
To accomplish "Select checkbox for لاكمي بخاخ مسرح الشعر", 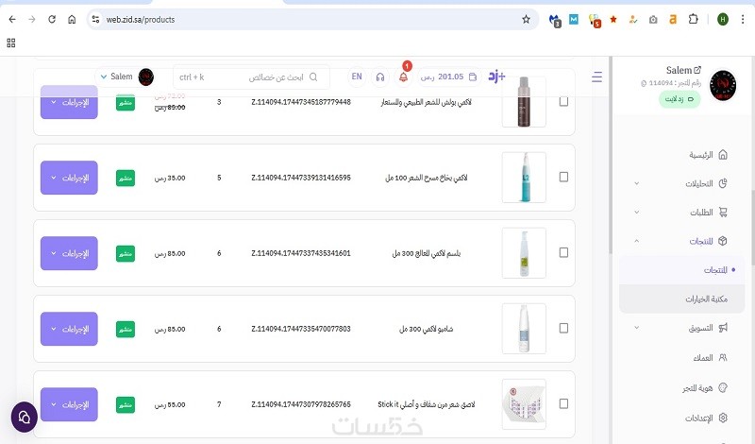I will pos(563,177).
